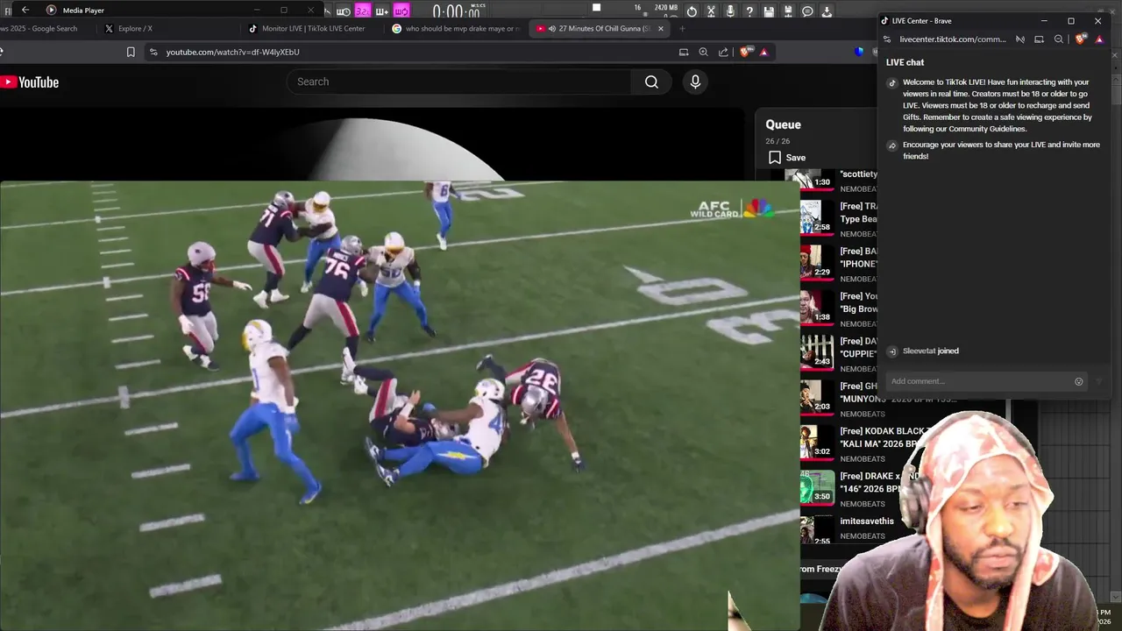Click the YouTube logo
The height and width of the screenshot is (631, 1122).
(x=30, y=82)
